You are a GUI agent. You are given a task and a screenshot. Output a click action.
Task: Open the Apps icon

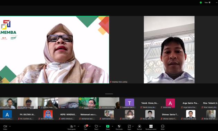[129, 126]
